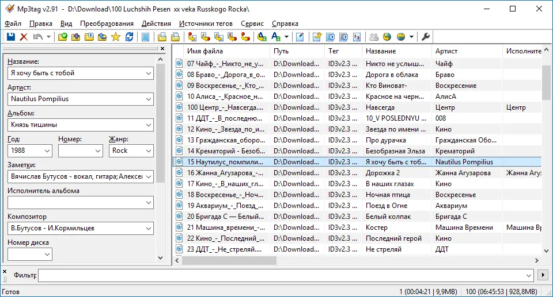Open the undo history dropdown arrow
553x297 pixels.
click(x=48, y=37)
